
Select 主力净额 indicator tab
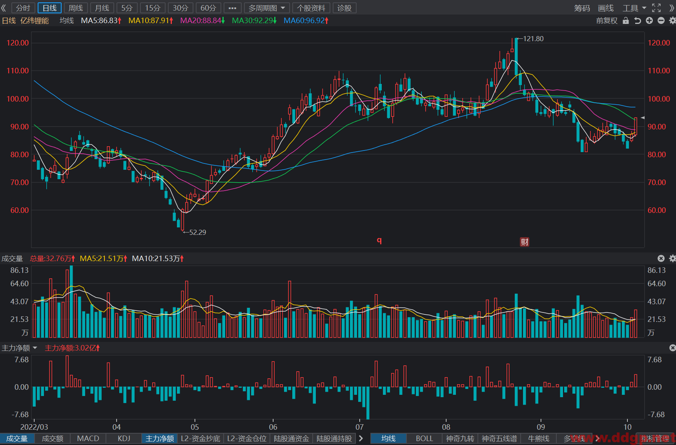(x=160, y=438)
